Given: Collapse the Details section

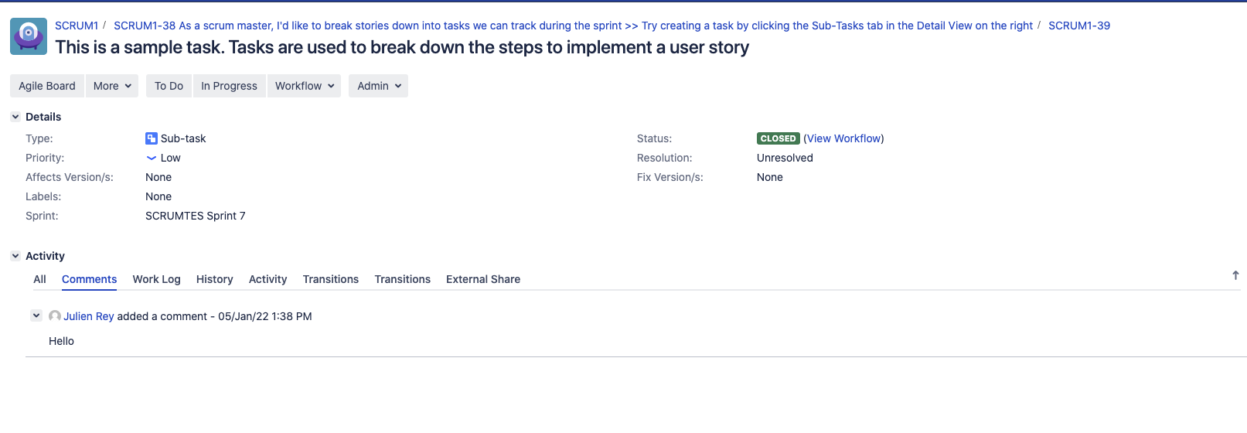Looking at the screenshot, I should click(15, 117).
